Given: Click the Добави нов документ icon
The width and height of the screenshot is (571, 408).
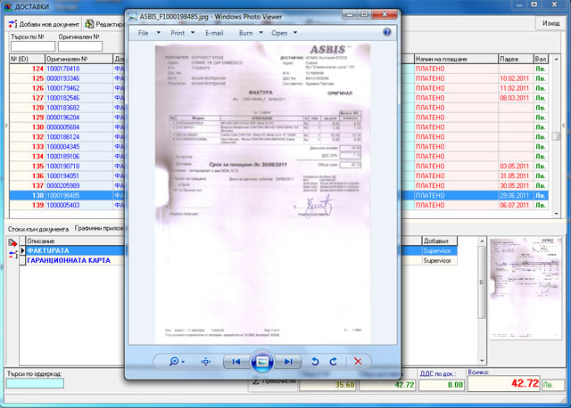Looking at the screenshot, I should [x=12, y=24].
